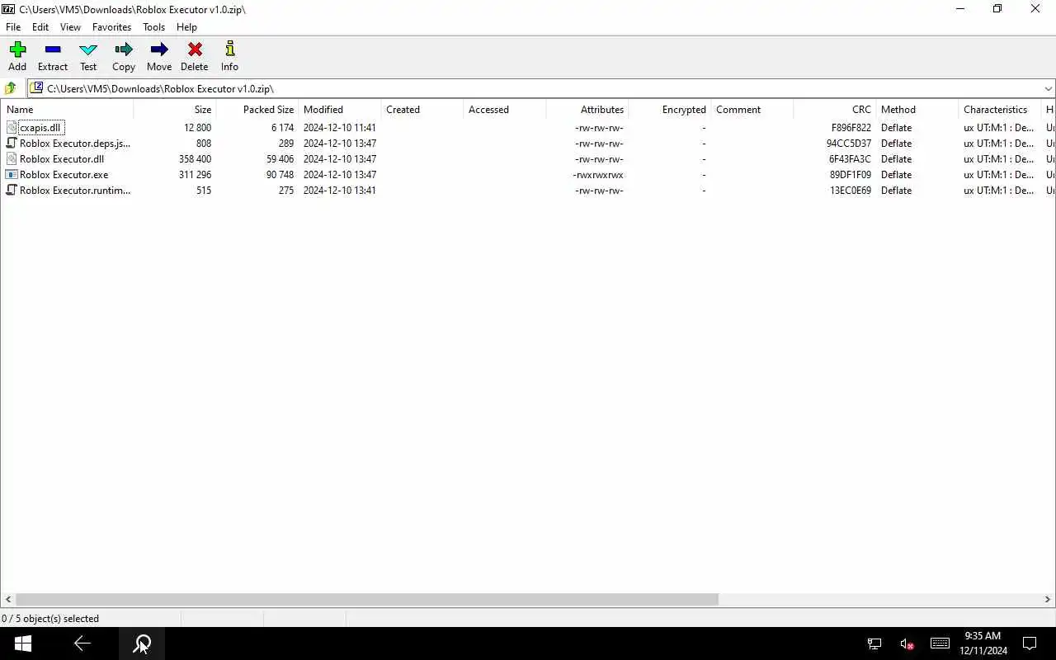Open the Info tool
This screenshot has width=1056, height=660.
[x=230, y=49]
